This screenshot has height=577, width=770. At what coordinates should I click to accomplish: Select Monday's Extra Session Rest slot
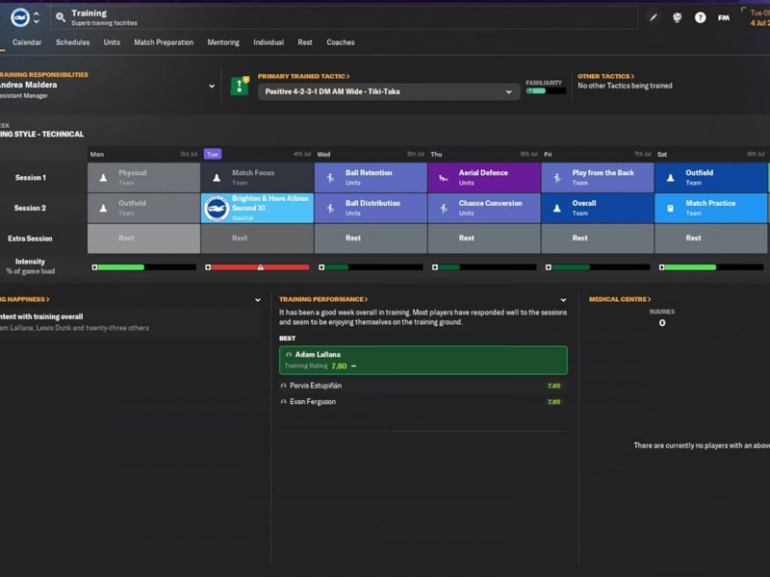[143, 238]
